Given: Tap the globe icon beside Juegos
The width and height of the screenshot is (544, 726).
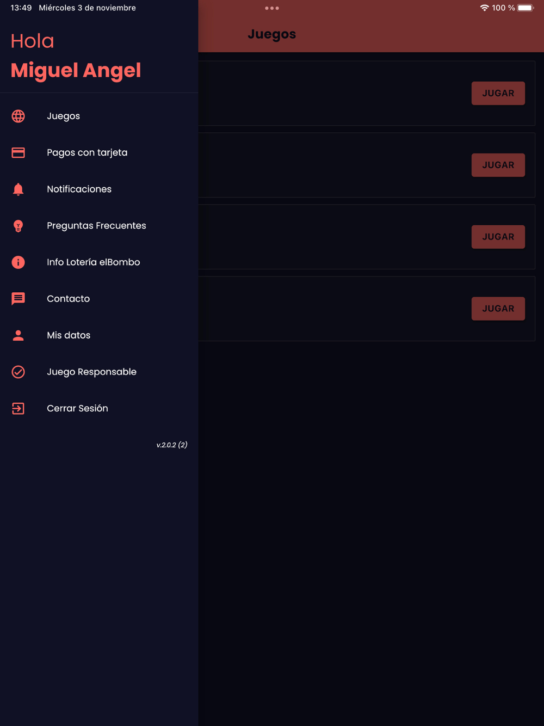Looking at the screenshot, I should 18,116.
